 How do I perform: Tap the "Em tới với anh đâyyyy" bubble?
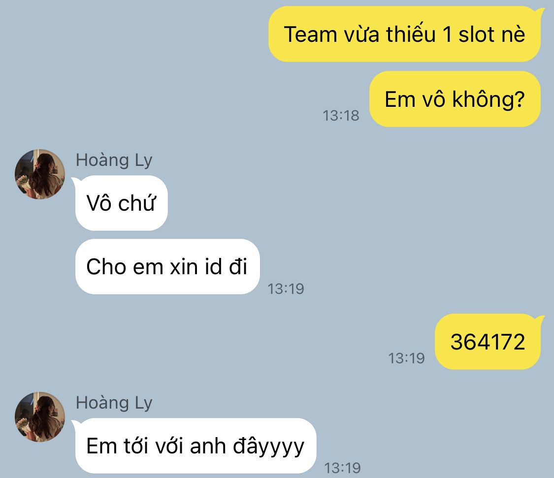pos(196,446)
